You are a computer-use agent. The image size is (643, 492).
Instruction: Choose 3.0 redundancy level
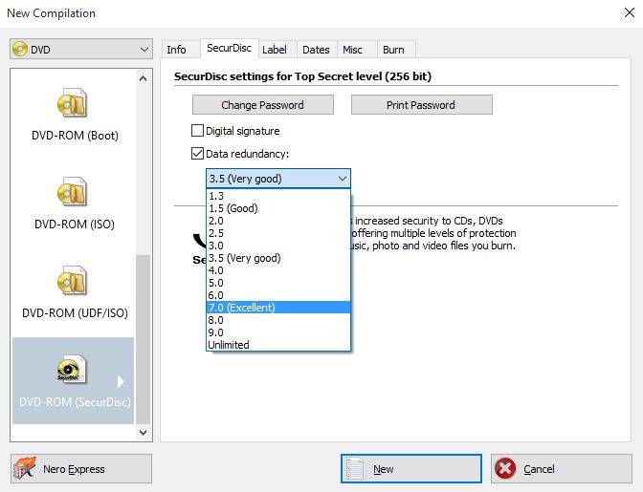(x=278, y=246)
